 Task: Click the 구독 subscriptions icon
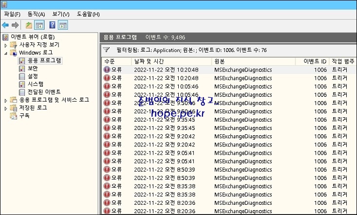14,116
